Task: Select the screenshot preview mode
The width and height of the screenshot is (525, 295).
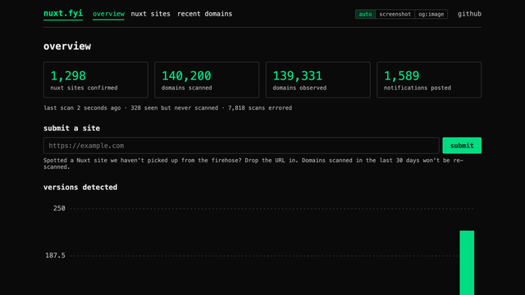Action: 395,14
